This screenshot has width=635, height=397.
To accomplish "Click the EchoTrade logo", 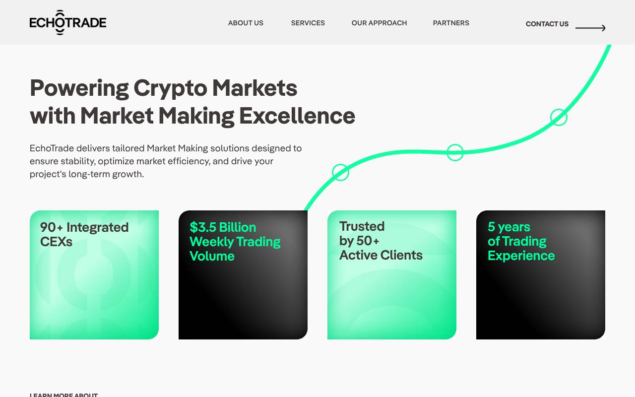I will point(68,22).
